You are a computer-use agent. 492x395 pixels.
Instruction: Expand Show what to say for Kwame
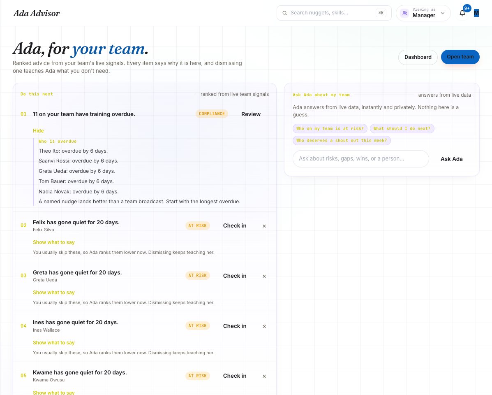(x=54, y=393)
